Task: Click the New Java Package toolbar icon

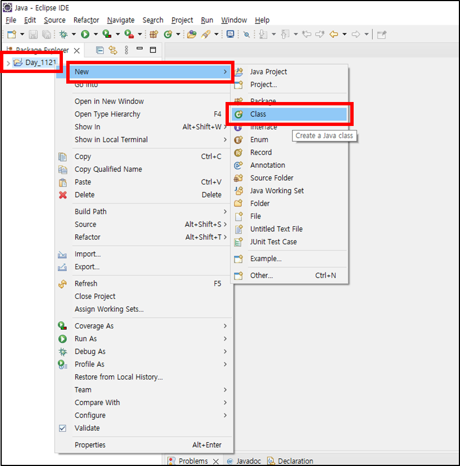Action: click(154, 35)
